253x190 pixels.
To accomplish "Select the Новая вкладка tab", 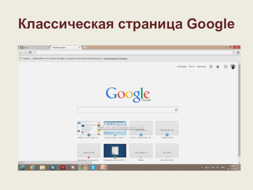I will 65,47.
